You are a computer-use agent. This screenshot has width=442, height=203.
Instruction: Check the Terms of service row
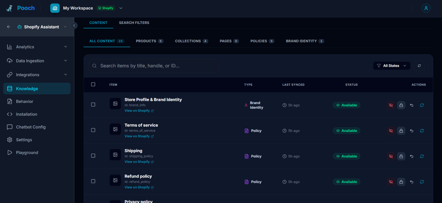93,130
